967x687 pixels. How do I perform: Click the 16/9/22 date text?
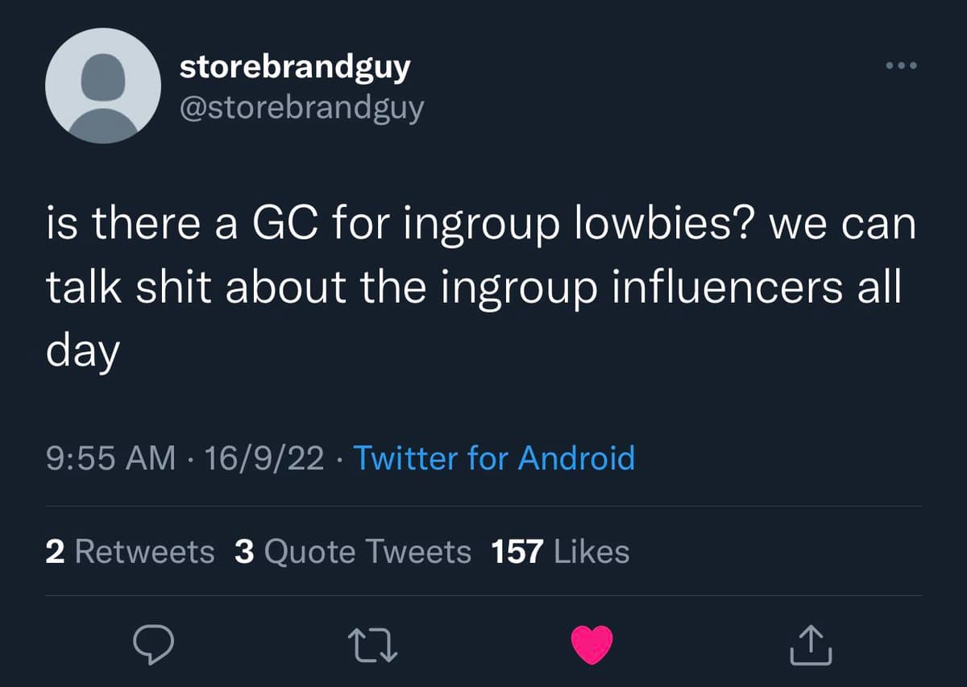pyautogui.click(x=264, y=457)
